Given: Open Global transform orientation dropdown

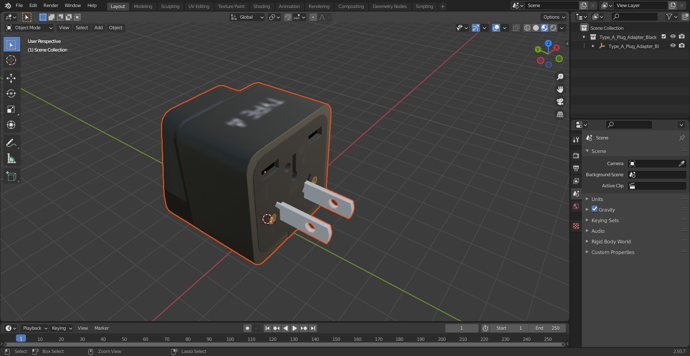Looking at the screenshot, I should tap(248, 17).
